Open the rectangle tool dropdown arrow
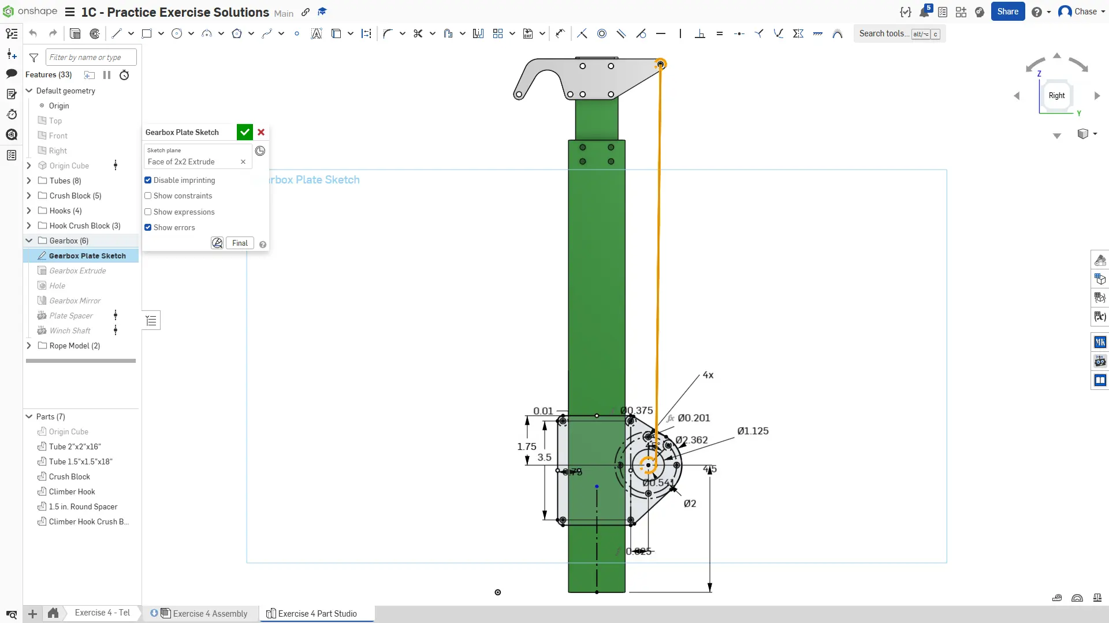Screen dimensions: 1109x623 tap(161, 33)
